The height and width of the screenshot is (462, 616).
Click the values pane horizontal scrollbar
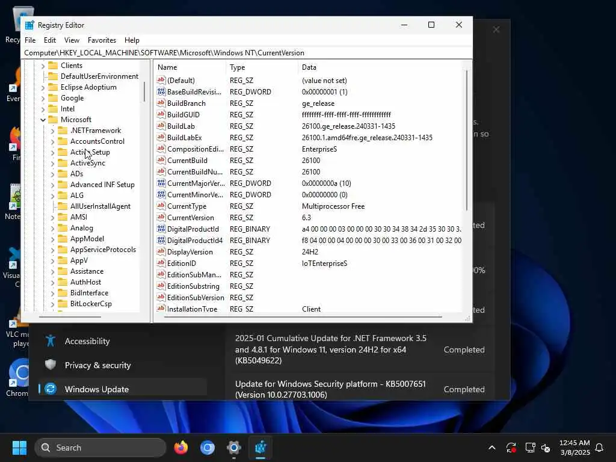[x=303, y=316]
